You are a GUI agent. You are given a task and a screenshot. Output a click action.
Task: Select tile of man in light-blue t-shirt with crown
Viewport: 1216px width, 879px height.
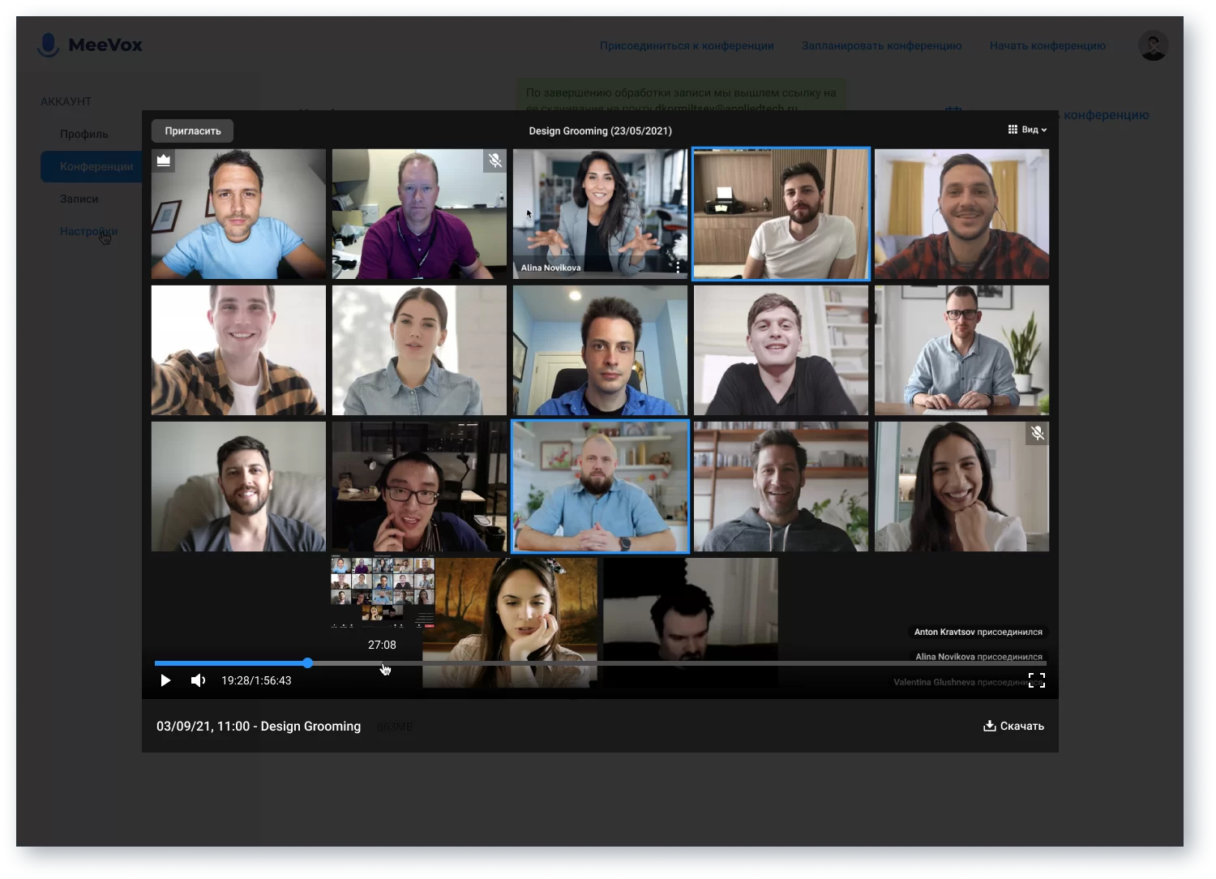[x=238, y=214]
